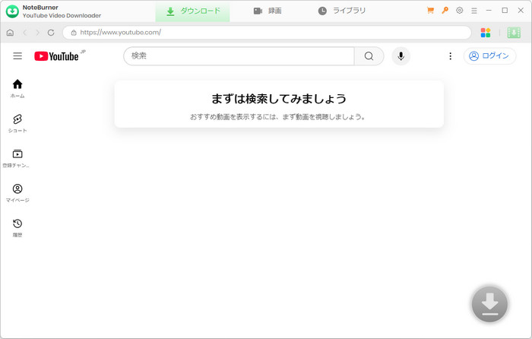Expand the YouTube guide hamburger menu
This screenshot has height=339, width=532.
point(17,56)
